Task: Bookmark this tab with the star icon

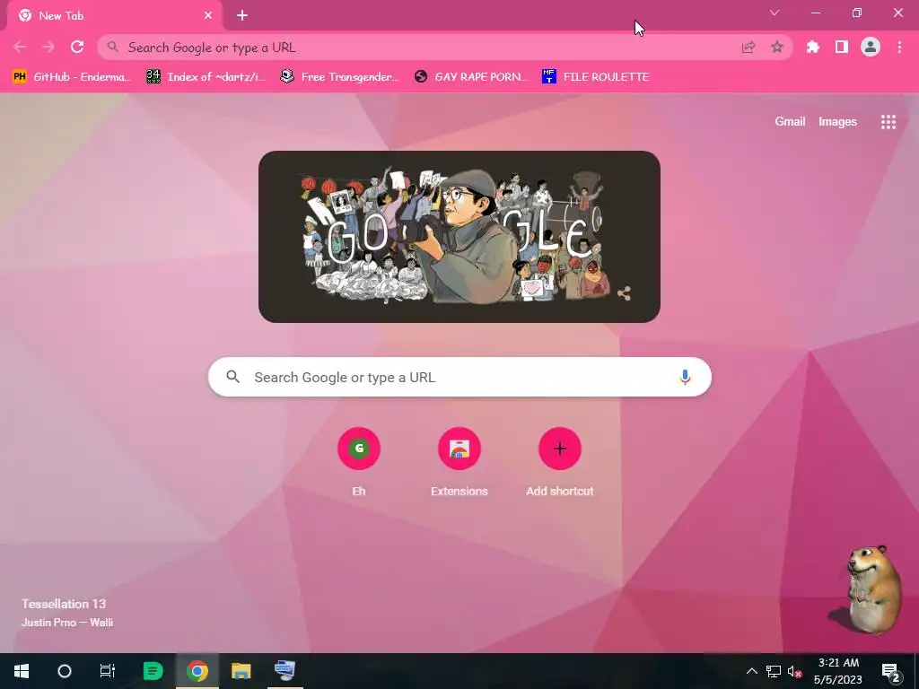Action: click(x=777, y=48)
